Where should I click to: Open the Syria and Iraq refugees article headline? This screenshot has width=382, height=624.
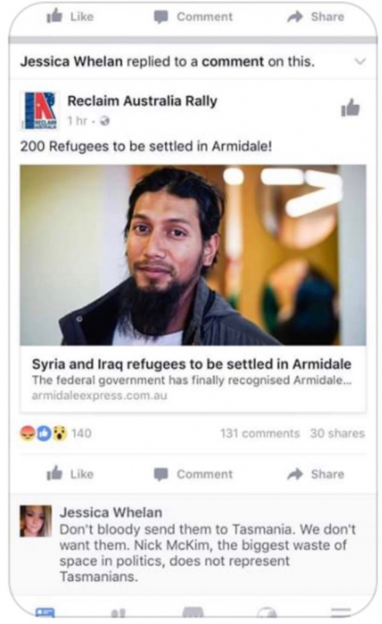point(192,363)
